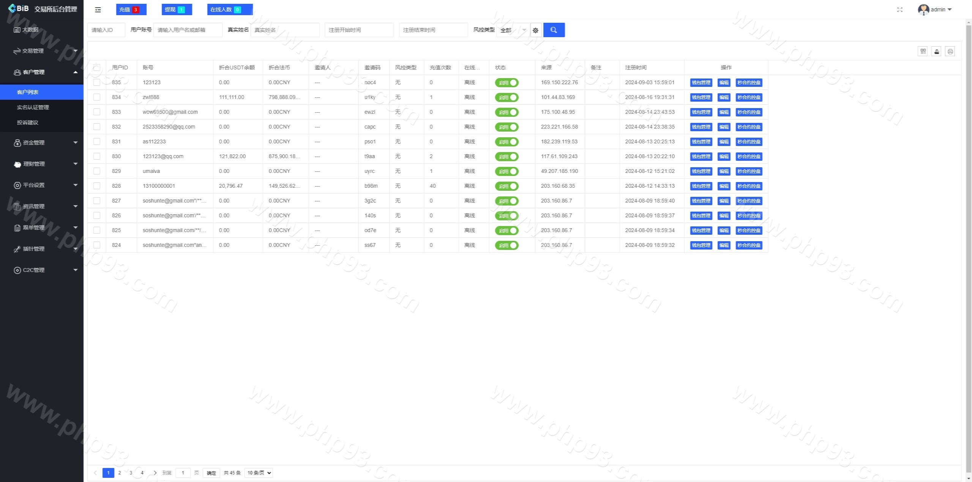The height and width of the screenshot is (482, 972).
Task: Click the gear icon beside risk type filter
Action: point(535,30)
